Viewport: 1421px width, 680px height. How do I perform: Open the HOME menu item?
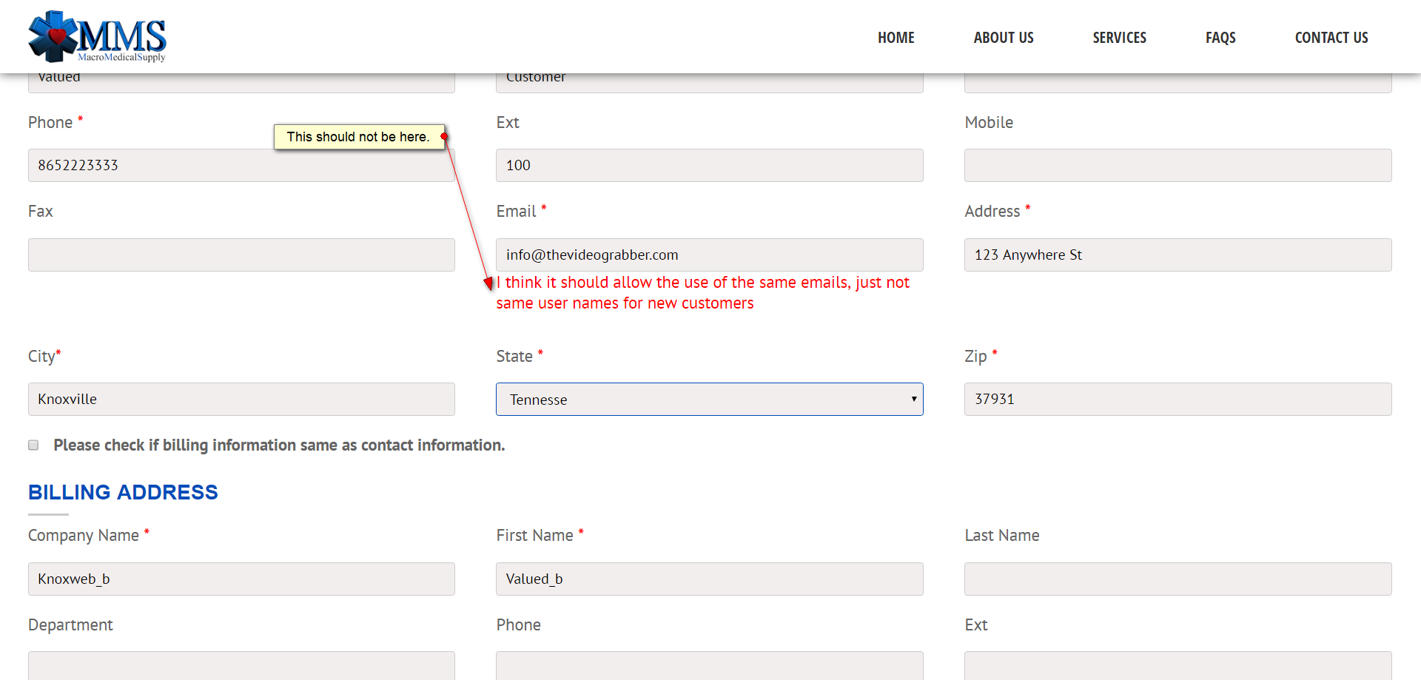click(896, 38)
